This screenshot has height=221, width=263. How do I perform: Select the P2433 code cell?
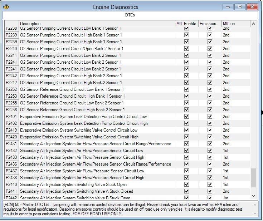click(11, 157)
